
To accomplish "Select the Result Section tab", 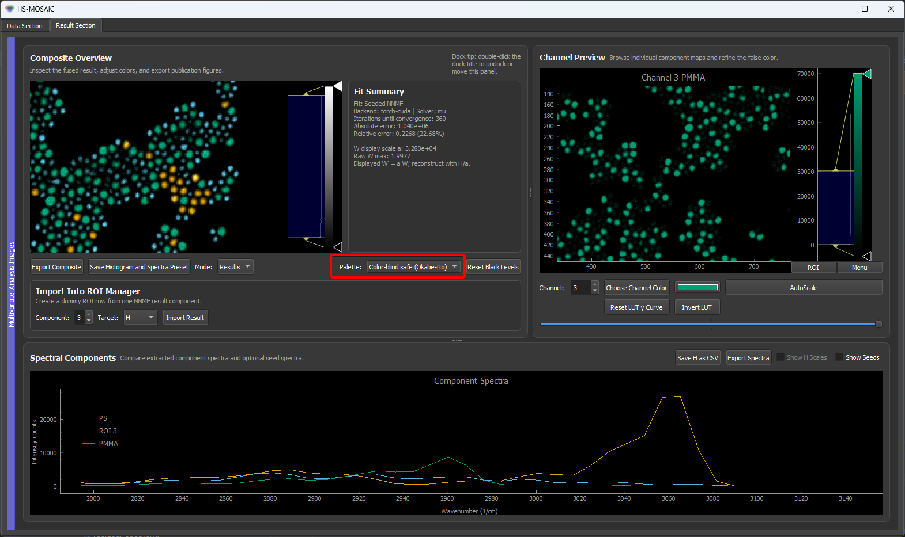I will (x=76, y=25).
